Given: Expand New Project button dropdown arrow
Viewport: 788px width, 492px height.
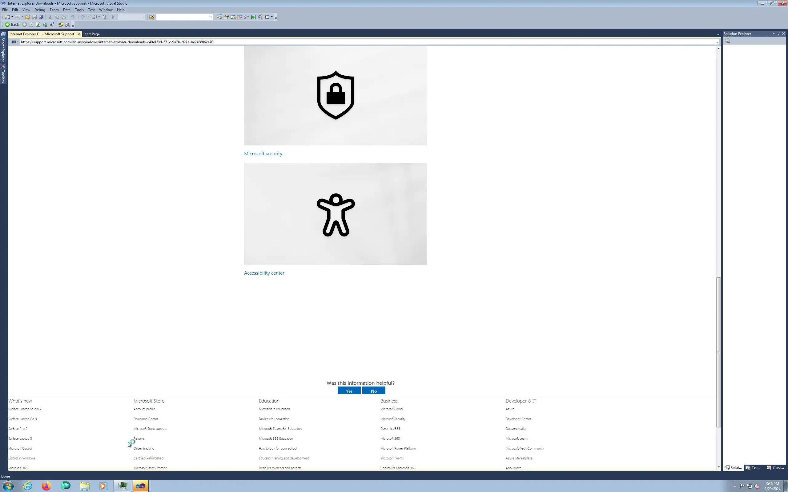Looking at the screenshot, I should [x=12, y=17].
